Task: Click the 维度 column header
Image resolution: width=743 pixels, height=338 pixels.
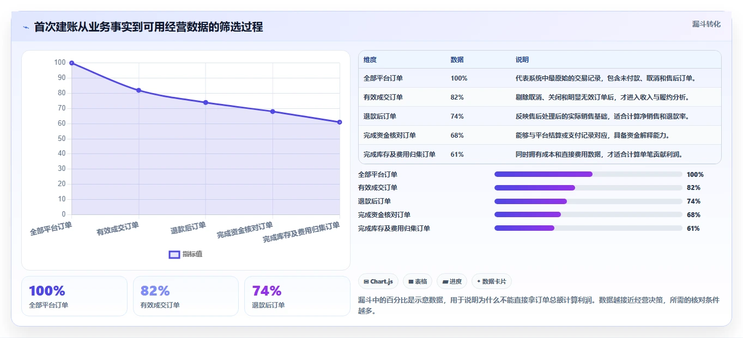Action: pos(370,60)
